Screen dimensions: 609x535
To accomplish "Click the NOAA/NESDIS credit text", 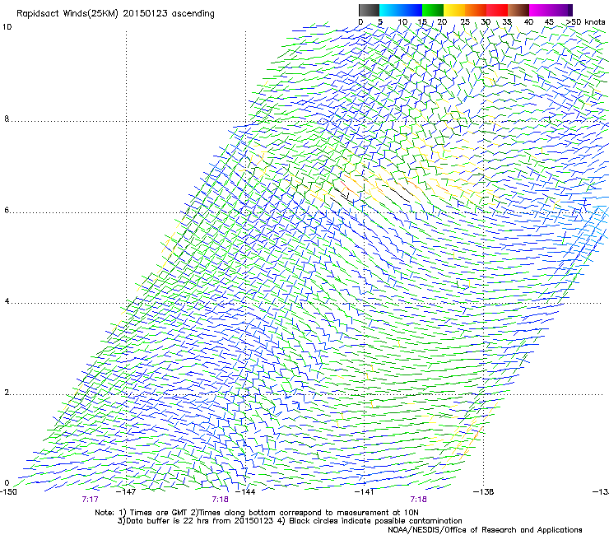I will (485, 530).
